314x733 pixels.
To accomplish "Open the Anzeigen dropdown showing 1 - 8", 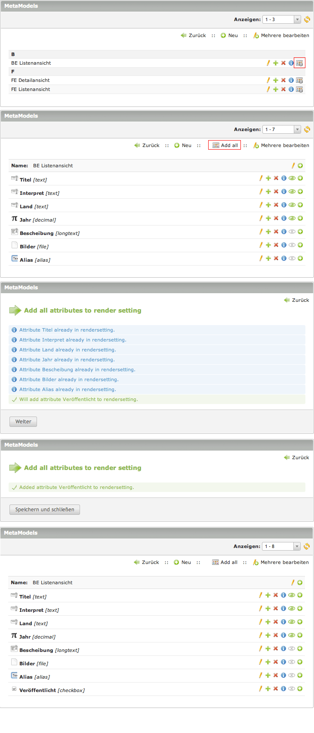I will (281, 546).
